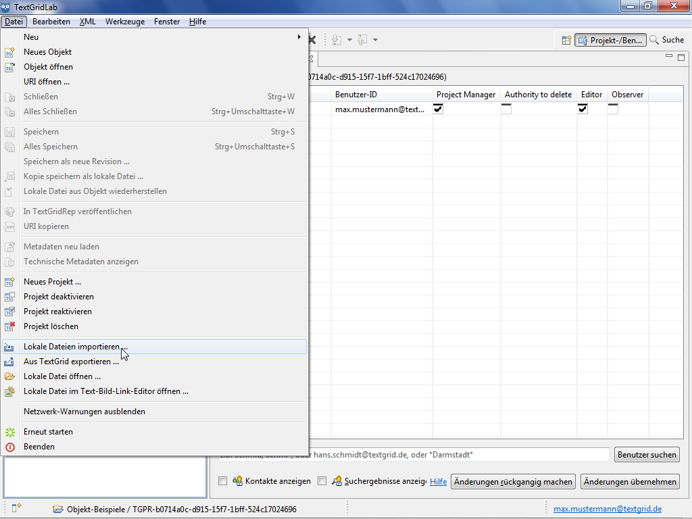Click the Hilfe link
Image resolution: width=692 pixels, height=519 pixels.
click(438, 482)
